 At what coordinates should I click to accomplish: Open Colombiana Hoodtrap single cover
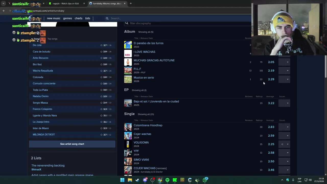[x=128, y=127]
